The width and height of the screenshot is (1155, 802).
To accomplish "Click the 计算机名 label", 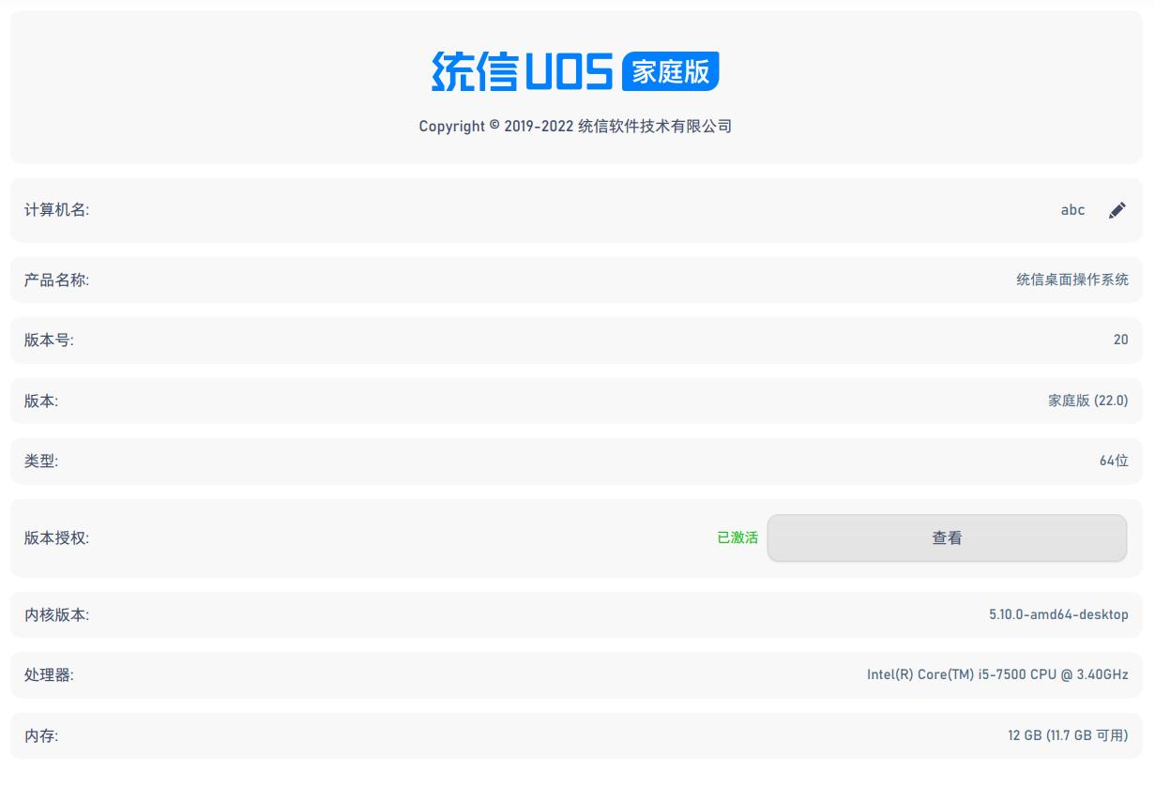I will click(x=56, y=210).
